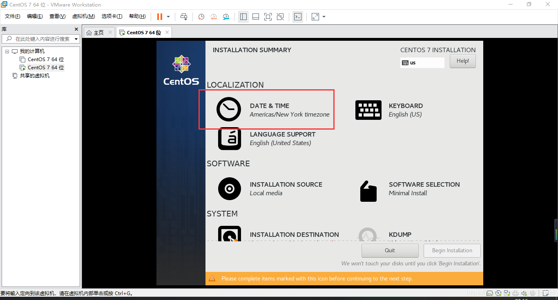558x300 pixels.
Task: Switch to the 主页 tab
Action: [x=98, y=33]
